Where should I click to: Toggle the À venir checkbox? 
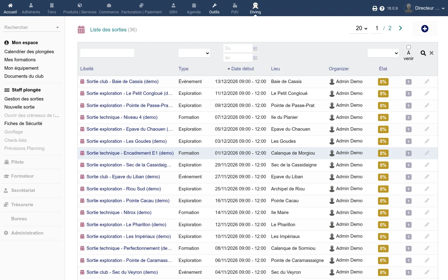(408, 47)
